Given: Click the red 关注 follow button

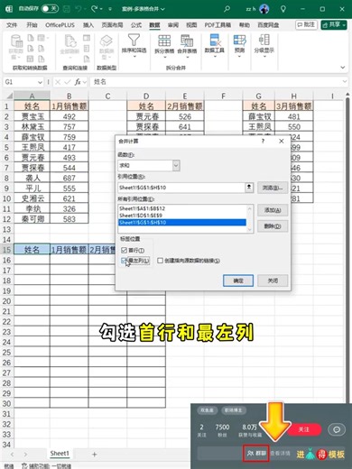Looking at the screenshot, I should 303,429.
